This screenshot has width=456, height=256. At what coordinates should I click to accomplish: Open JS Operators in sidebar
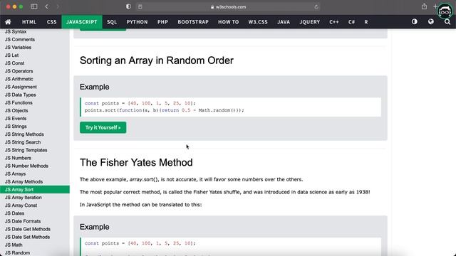click(x=19, y=71)
